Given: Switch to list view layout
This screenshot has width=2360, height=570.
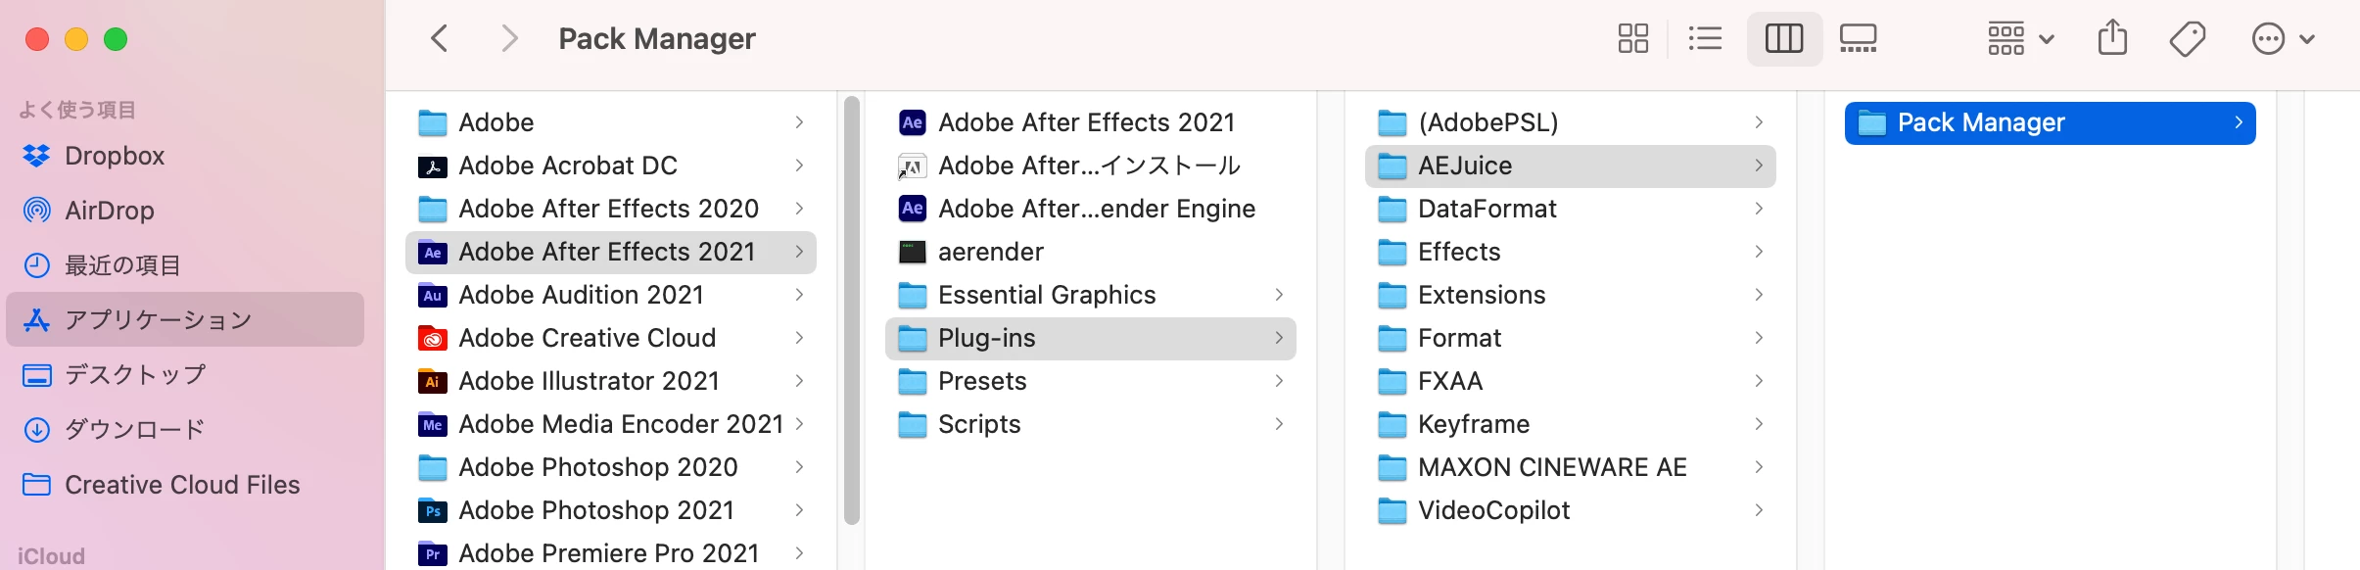Looking at the screenshot, I should click(x=1705, y=39).
